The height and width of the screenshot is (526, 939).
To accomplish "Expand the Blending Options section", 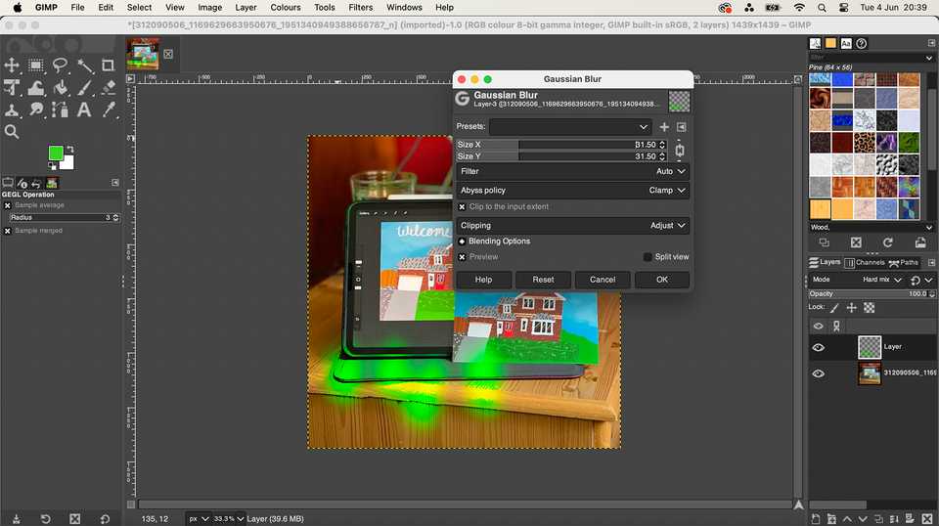I will click(x=463, y=241).
